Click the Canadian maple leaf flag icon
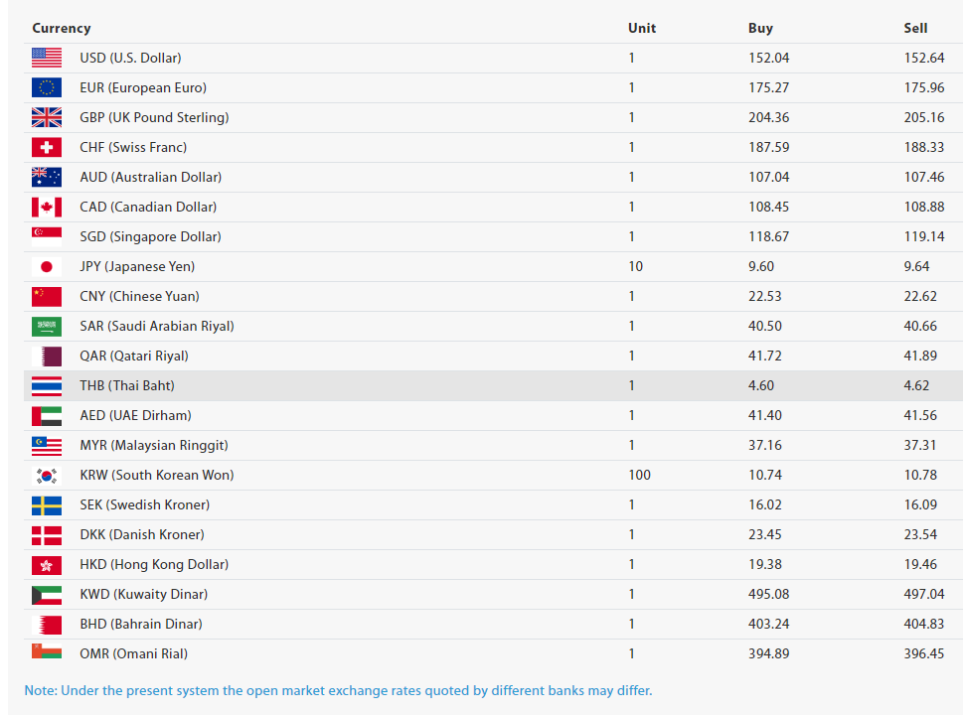 (x=47, y=207)
